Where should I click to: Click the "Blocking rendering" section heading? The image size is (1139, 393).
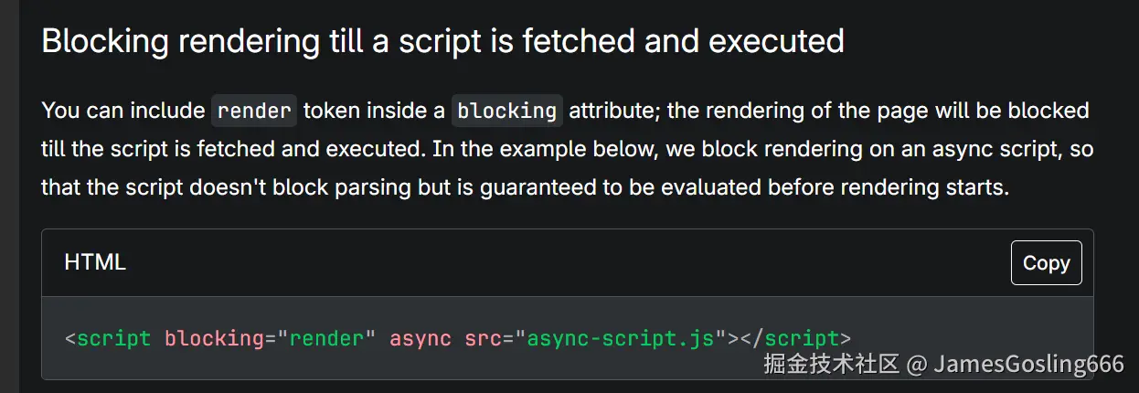point(442,41)
